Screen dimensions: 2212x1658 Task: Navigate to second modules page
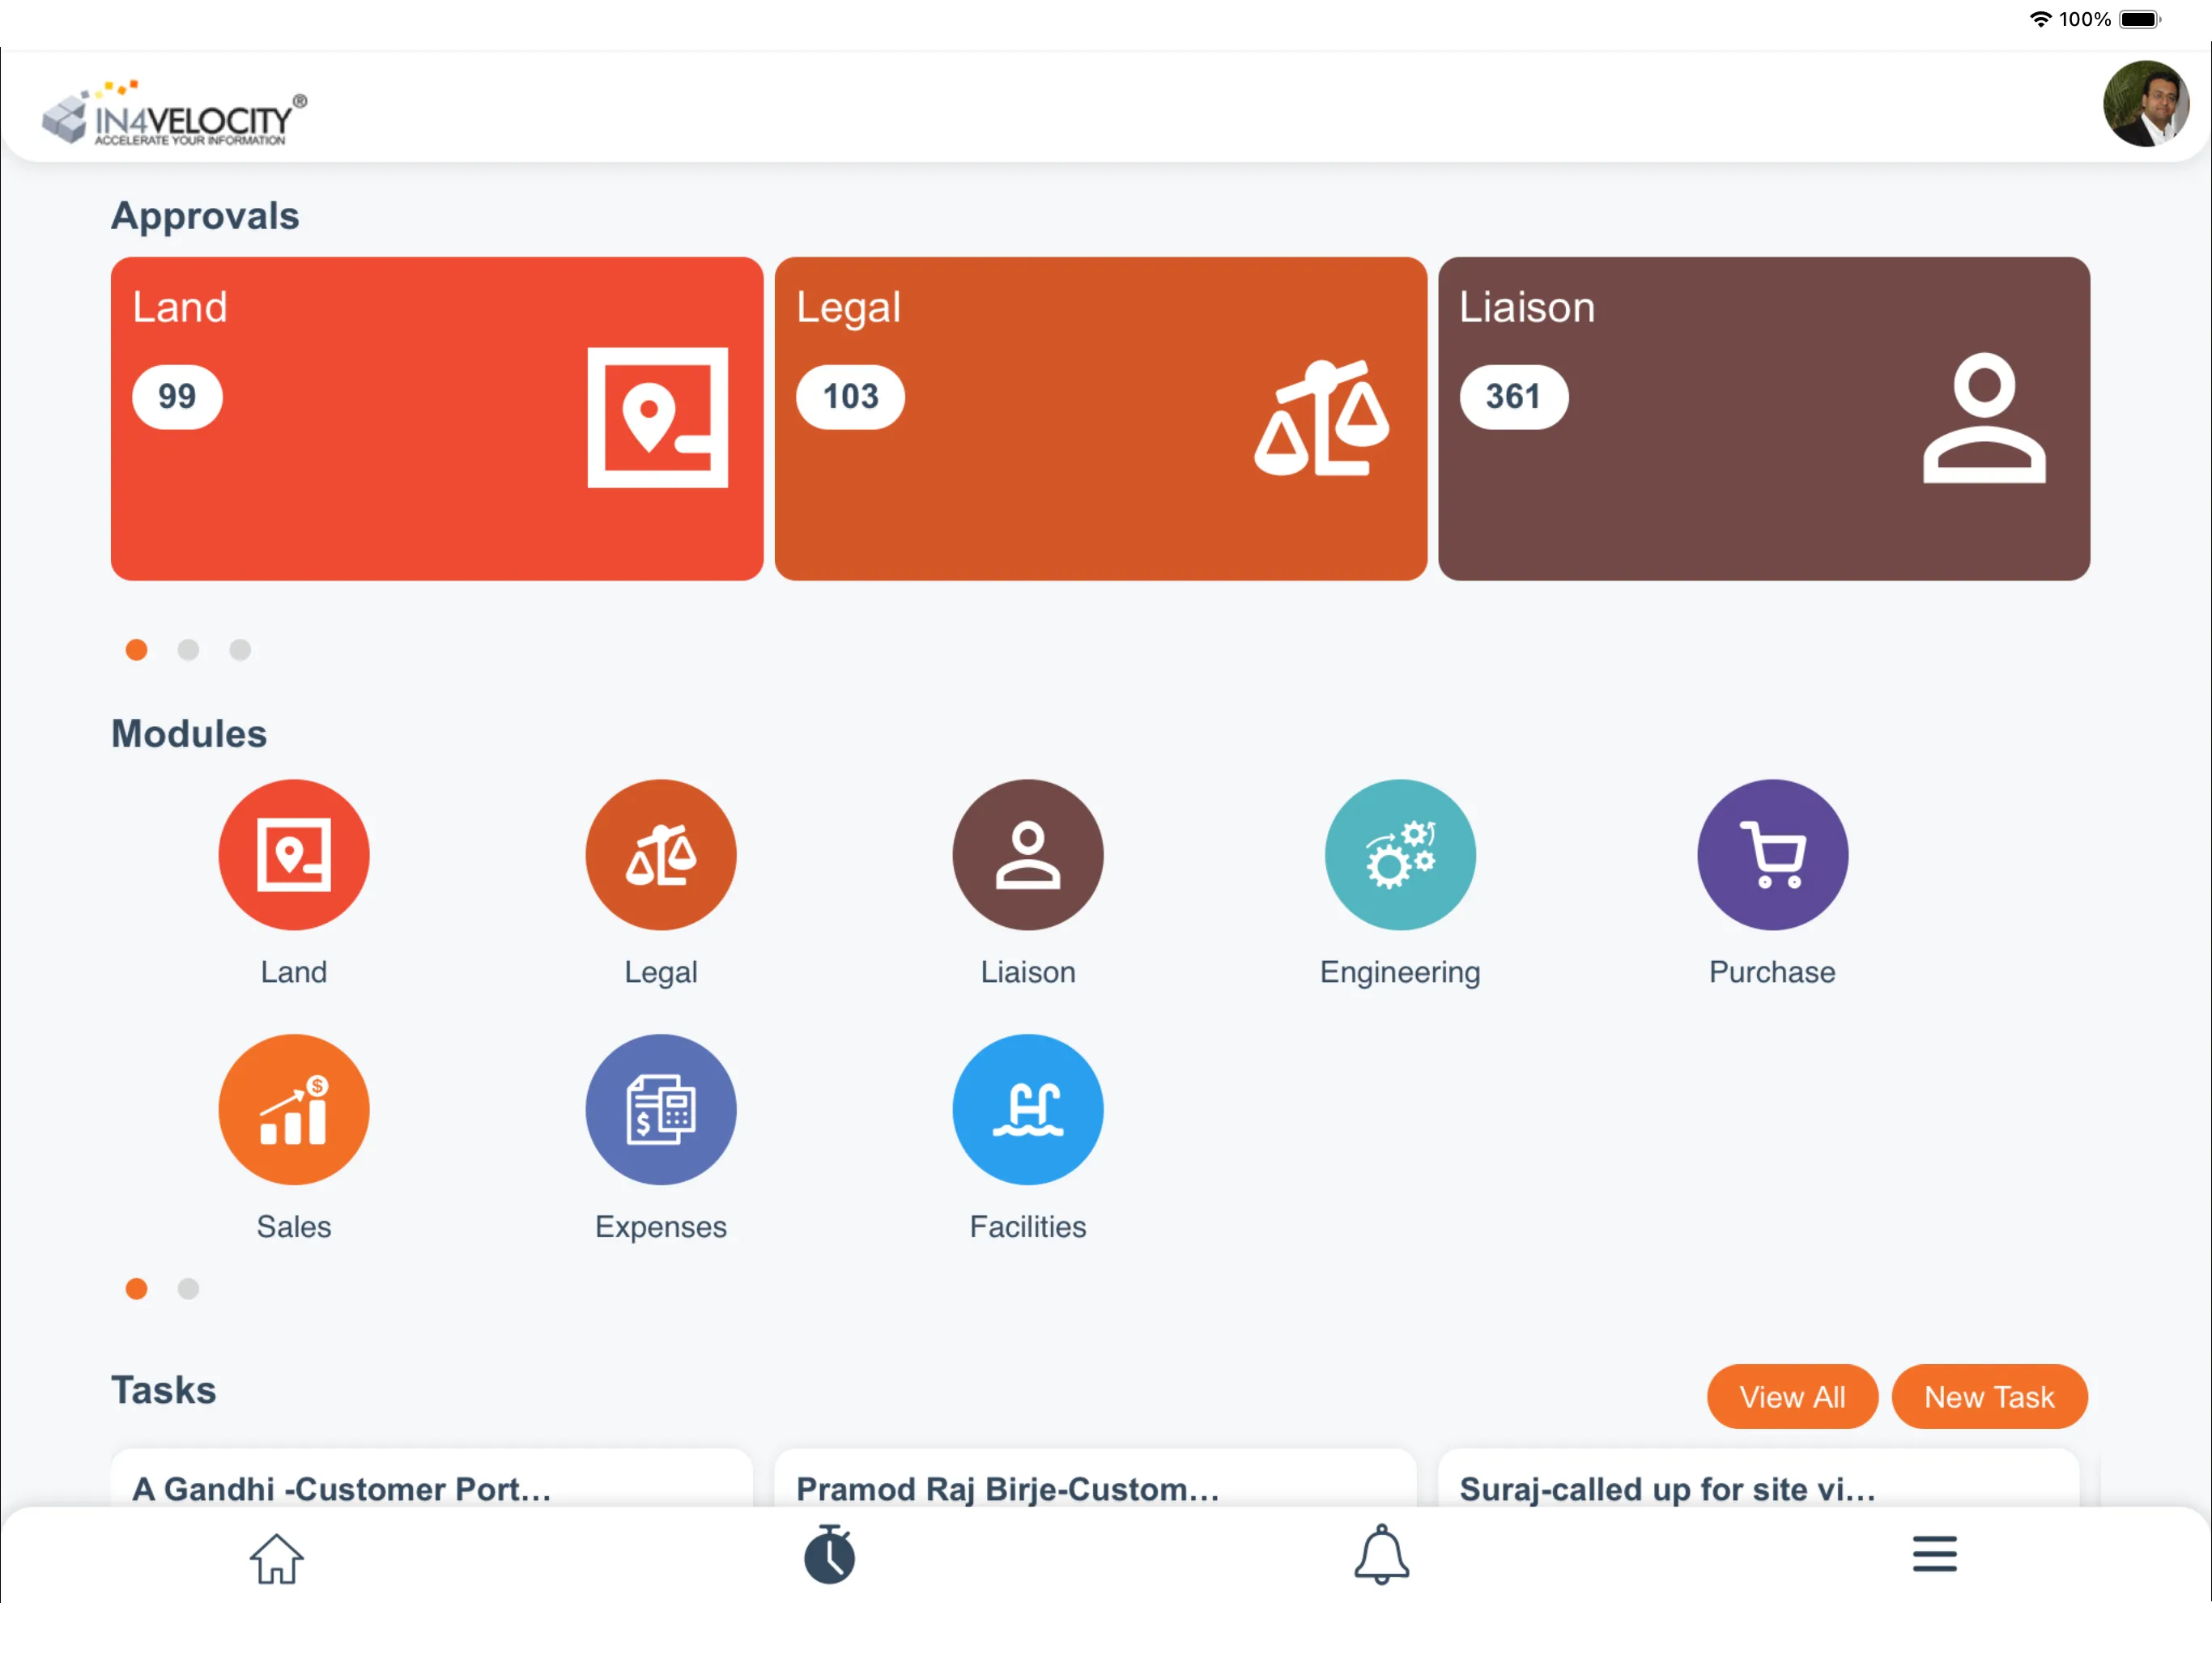pos(186,1289)
